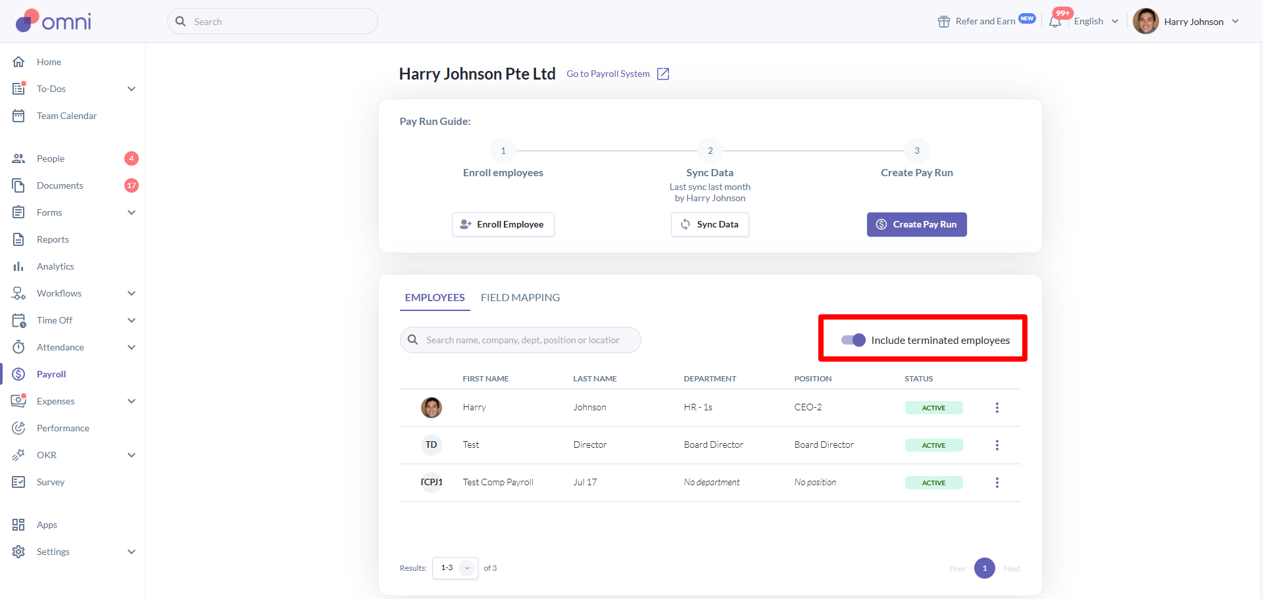1263x599 pixels.
Task: Click the TD initials avatar
Action: [432, 445]
